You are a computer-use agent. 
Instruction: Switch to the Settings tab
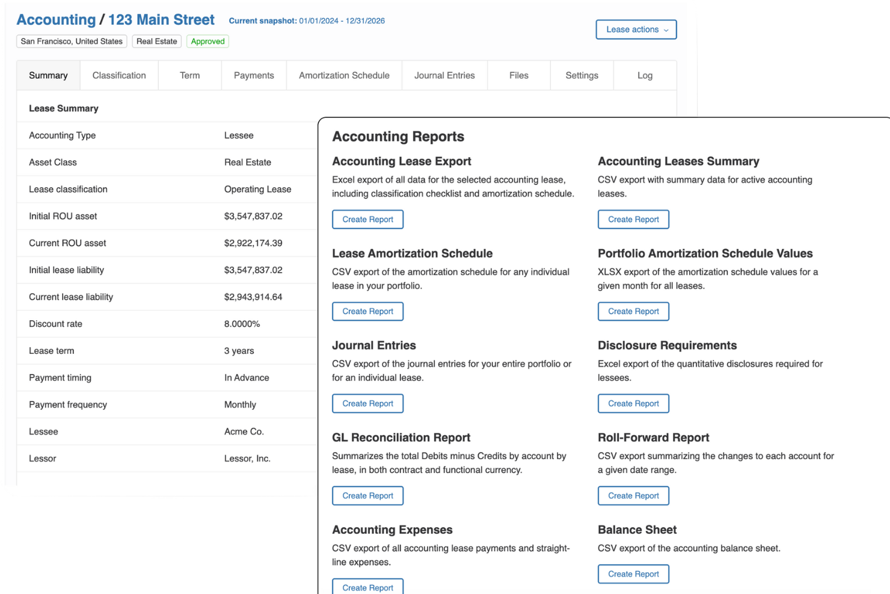582,75
